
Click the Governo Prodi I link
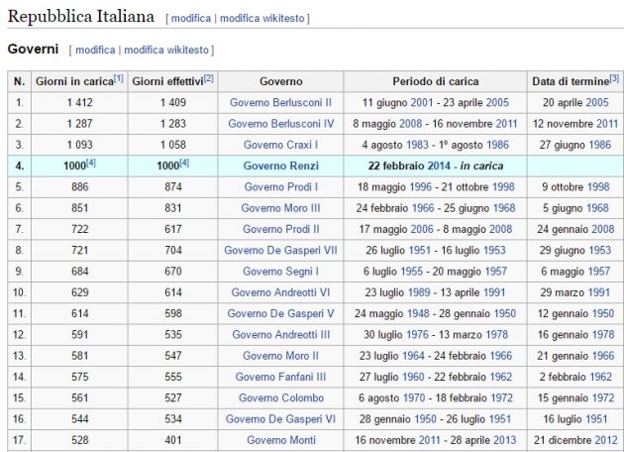click(280, 186)
